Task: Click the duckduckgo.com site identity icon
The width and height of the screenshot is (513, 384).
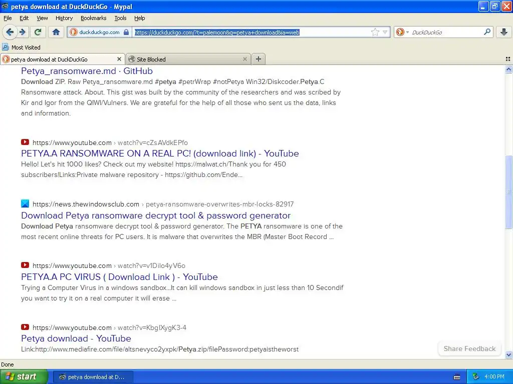Action: [74, 32]
